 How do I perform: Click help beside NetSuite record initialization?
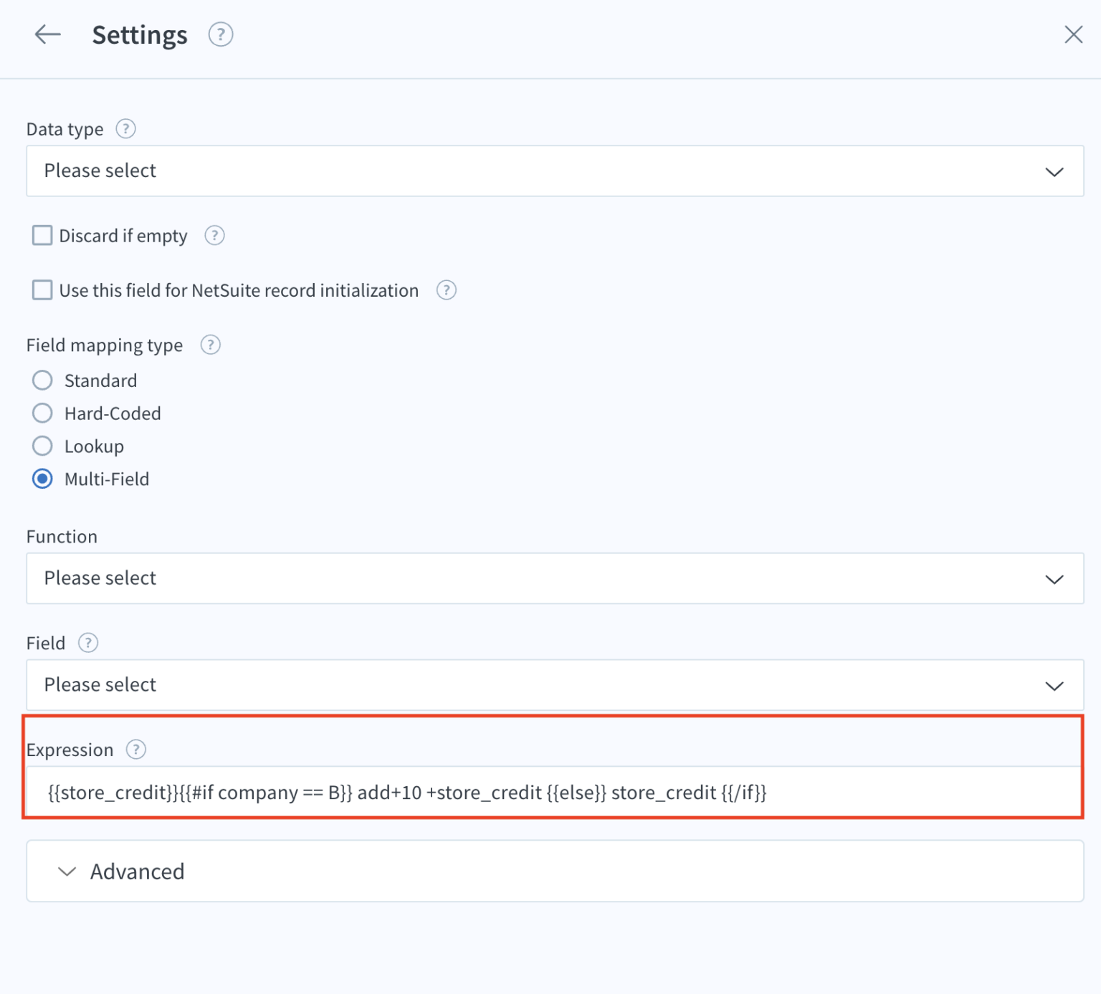point(446,290)
